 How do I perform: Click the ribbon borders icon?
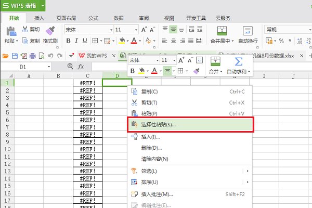tap(95, 41)
